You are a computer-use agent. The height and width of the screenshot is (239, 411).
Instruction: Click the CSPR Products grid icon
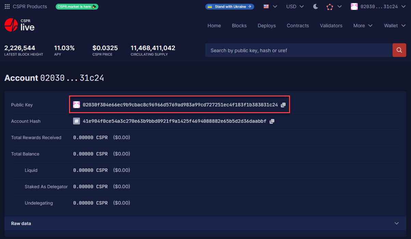pyautogui.click(x=7, y=6)
